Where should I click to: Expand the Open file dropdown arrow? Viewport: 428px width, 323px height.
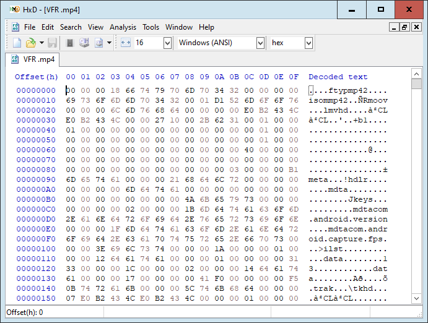pos(41,43)
